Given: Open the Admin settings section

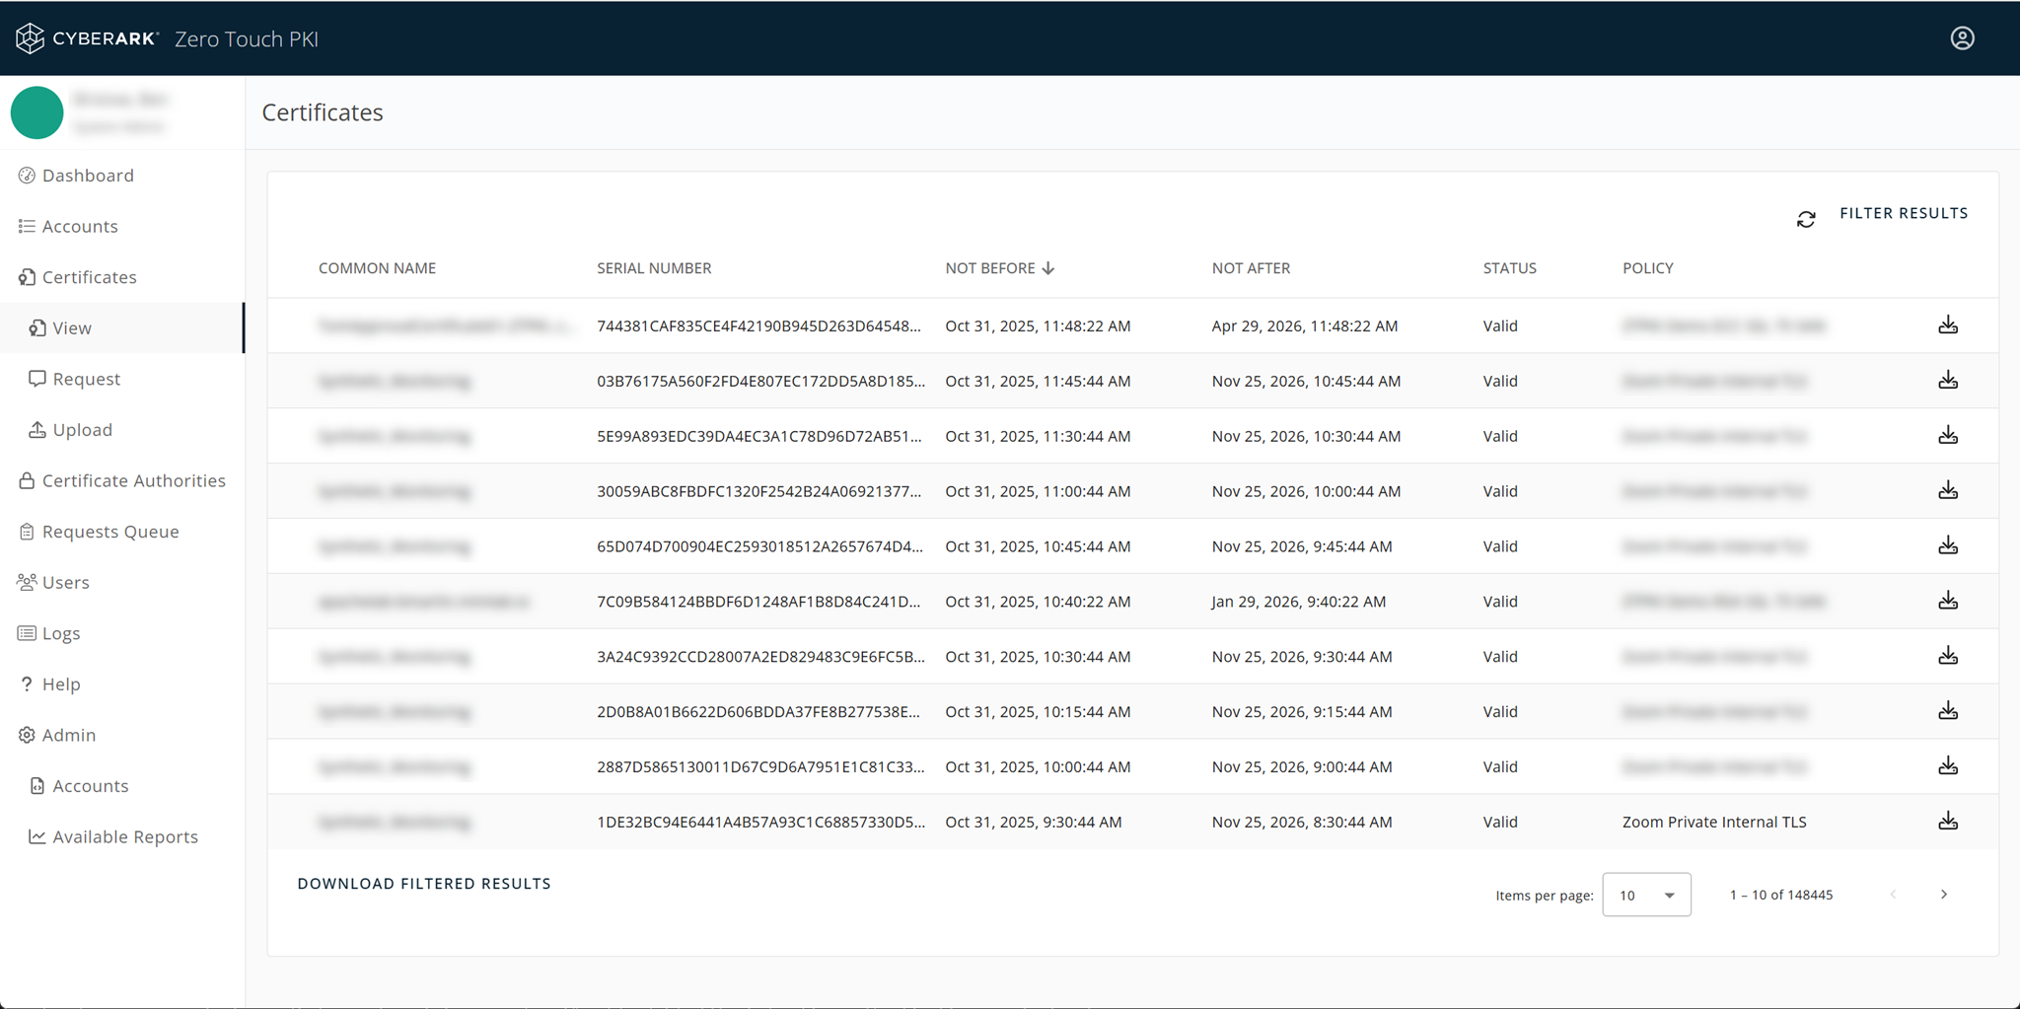Looking at the screenshot, I should (x=69, y=735).
